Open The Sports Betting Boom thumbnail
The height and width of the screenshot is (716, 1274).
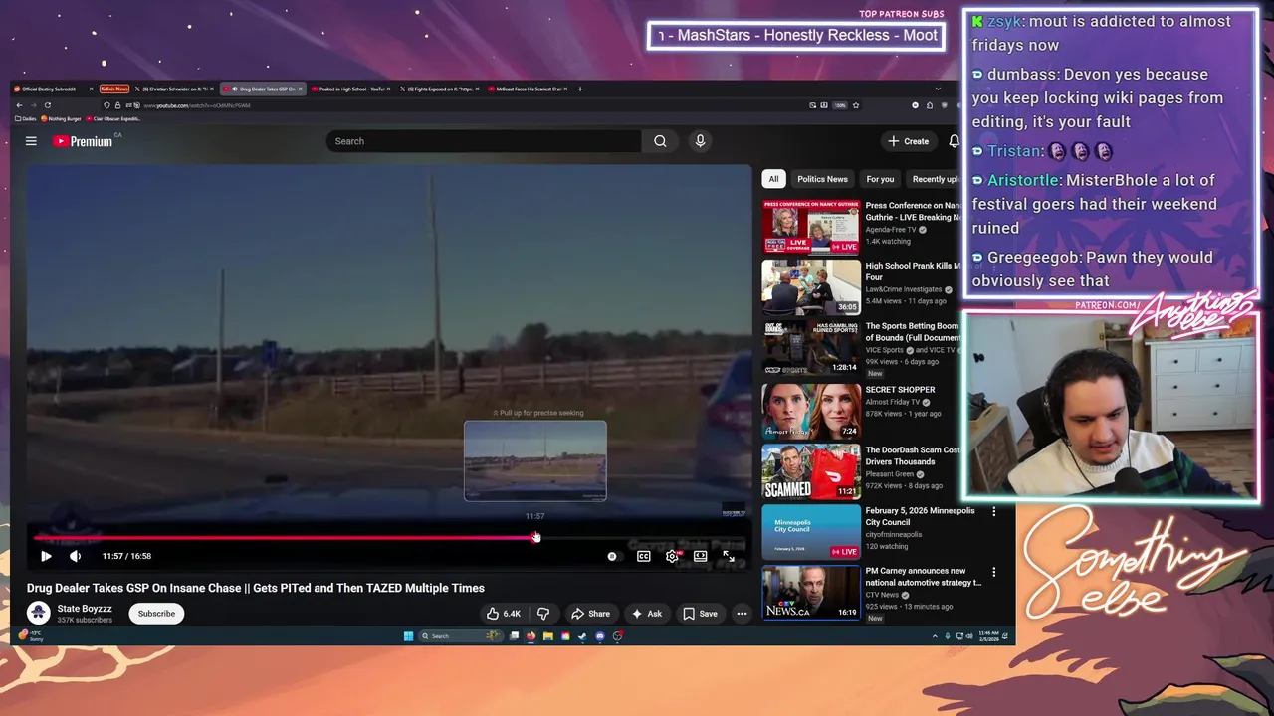(x=811, y=348)
